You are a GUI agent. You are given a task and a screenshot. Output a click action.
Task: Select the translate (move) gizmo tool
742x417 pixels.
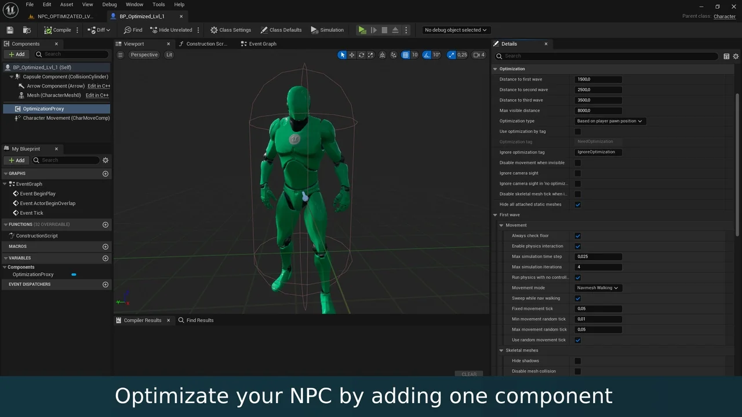(352, 55)
